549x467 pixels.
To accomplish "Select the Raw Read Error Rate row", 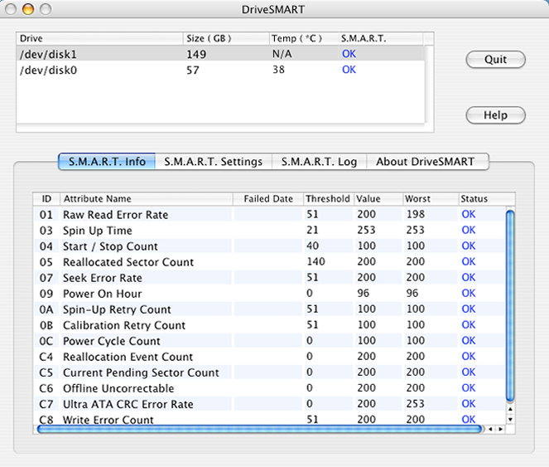I will [269, 214].
